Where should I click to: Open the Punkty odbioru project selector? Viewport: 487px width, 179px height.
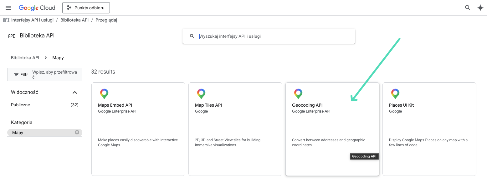pyautogui.click(x=86, y=8)
